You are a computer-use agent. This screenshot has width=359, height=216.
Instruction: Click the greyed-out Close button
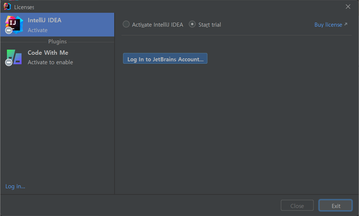click(x=297, y=205)
